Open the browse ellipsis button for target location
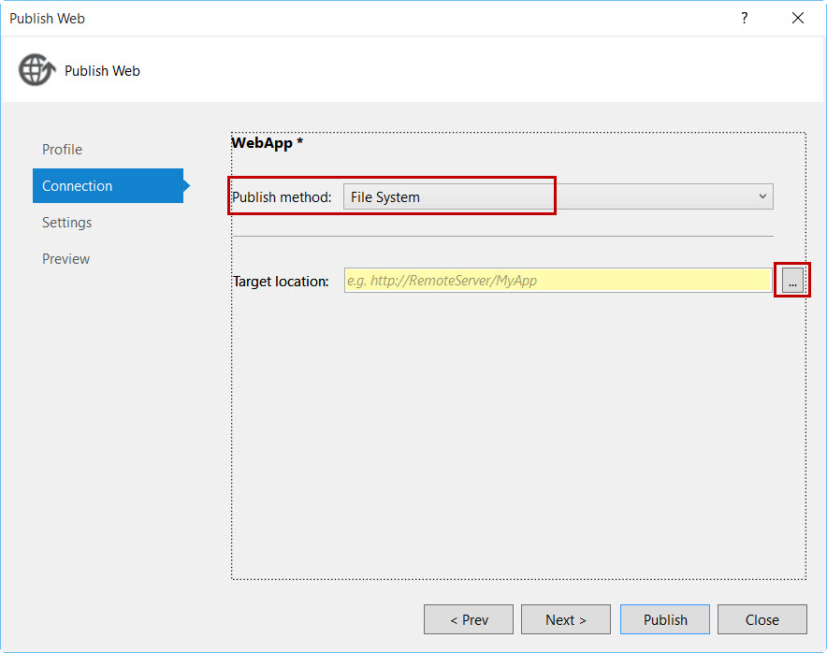The height and width of the screenshot is (653, 827). (792, 280)
